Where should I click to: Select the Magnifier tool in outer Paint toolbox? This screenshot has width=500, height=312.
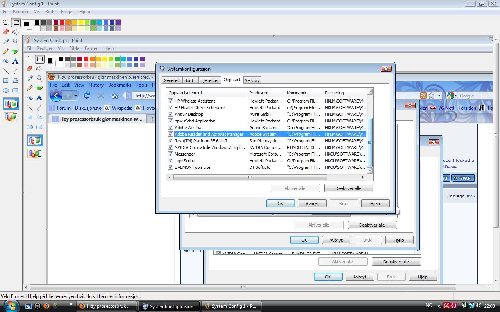coord(16,42)
